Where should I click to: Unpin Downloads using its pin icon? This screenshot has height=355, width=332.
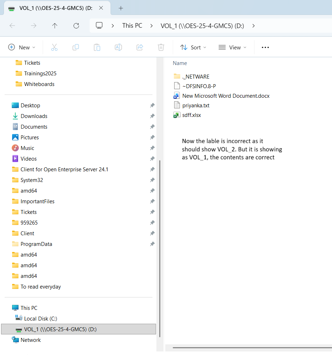point(152,116)
